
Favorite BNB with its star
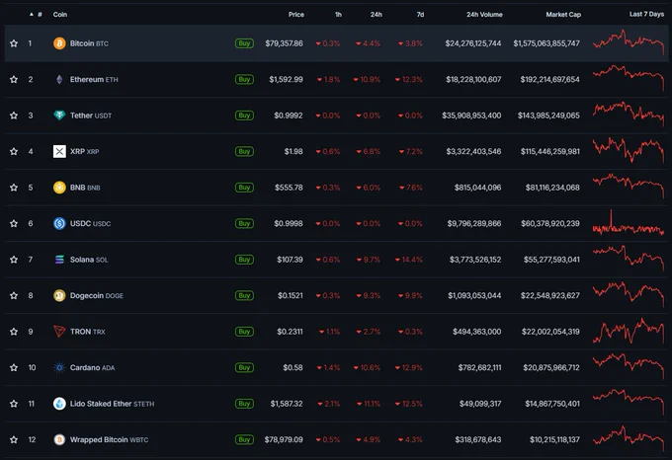point(14,188)
